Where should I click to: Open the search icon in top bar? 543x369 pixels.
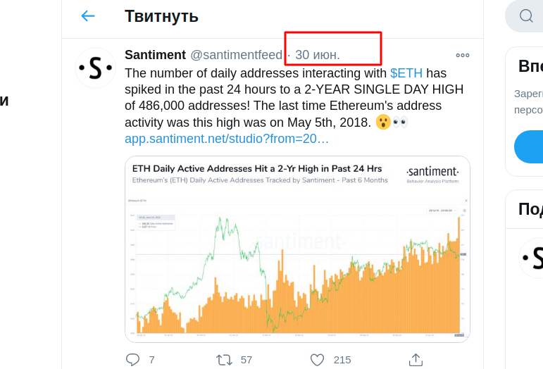526,16
